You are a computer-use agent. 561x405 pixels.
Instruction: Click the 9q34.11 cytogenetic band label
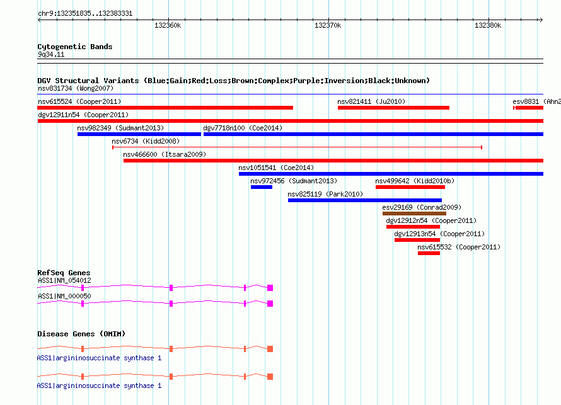click(x=51, y=54)
